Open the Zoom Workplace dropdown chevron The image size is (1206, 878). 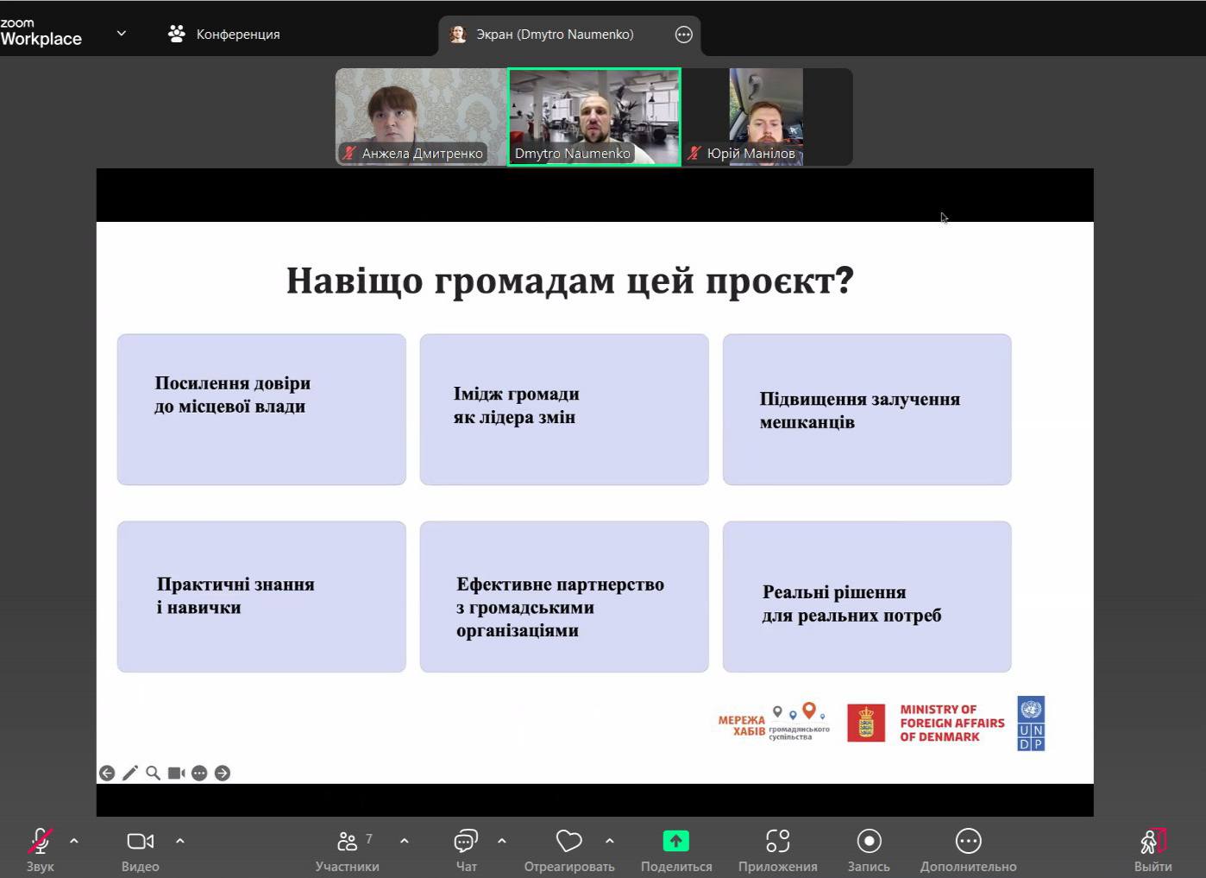coord(122,34)
